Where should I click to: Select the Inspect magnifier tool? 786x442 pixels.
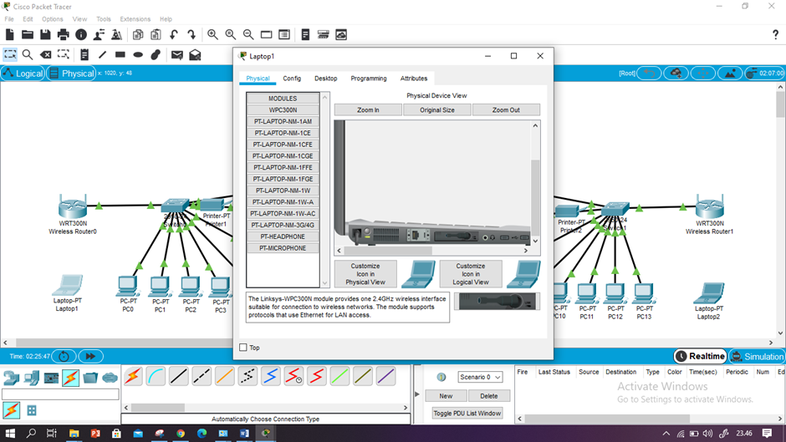point(28,54)
